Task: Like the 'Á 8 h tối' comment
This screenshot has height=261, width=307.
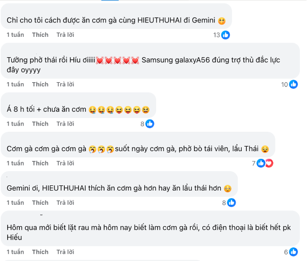Action: coord(40,124)
